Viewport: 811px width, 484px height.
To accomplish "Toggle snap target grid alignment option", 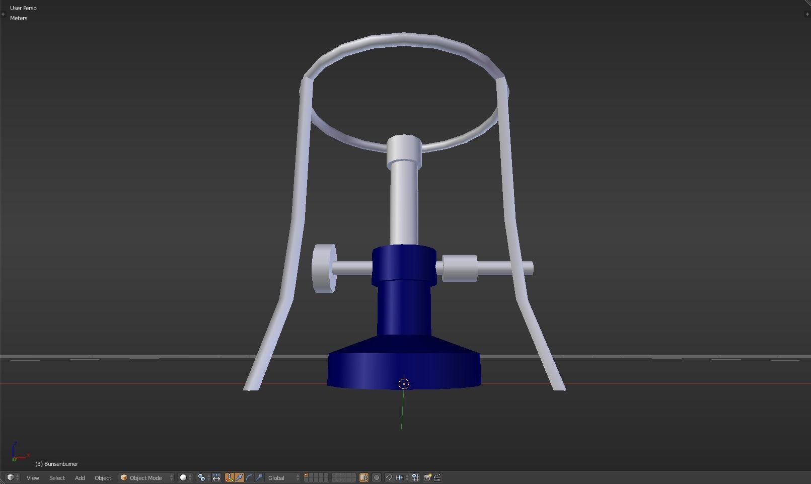I will [x=415, y=477].
